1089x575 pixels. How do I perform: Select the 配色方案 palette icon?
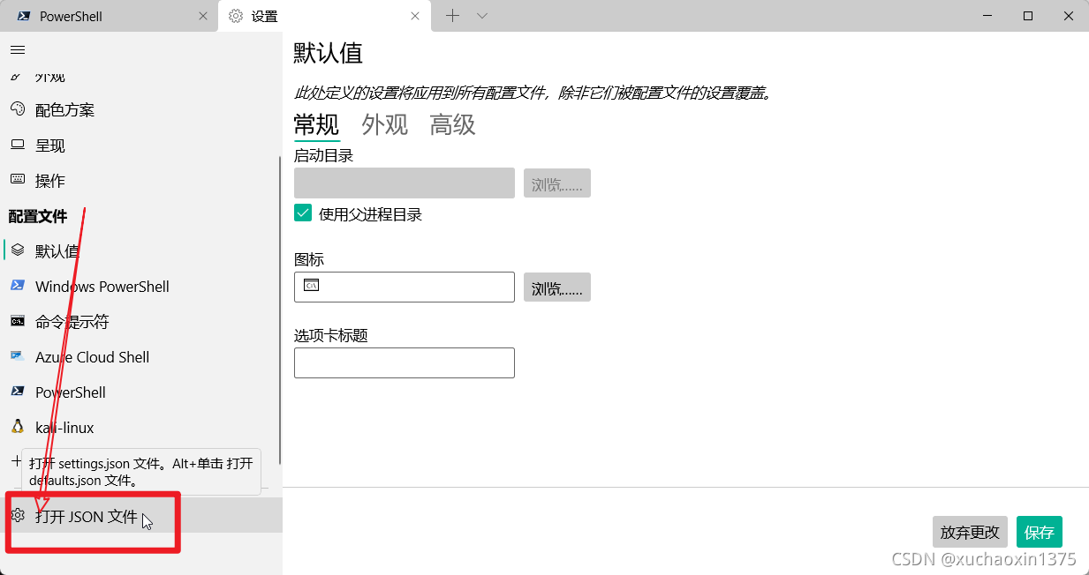[x=18, y=109]
